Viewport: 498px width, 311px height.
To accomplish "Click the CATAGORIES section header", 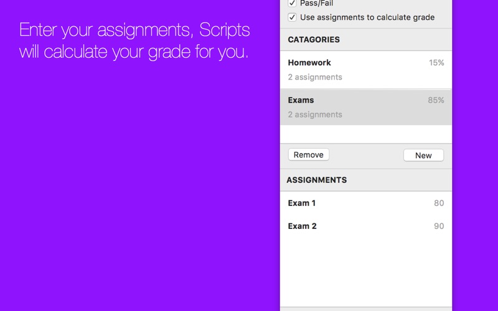I will click(x=314, y=40).
